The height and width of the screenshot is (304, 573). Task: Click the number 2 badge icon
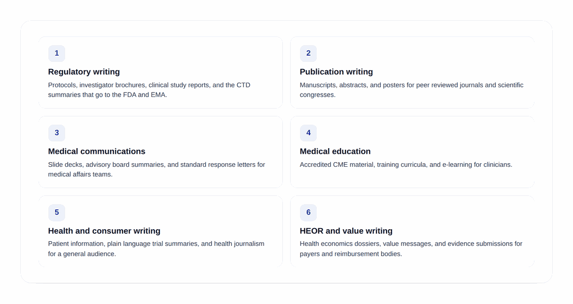pos(308,53)
